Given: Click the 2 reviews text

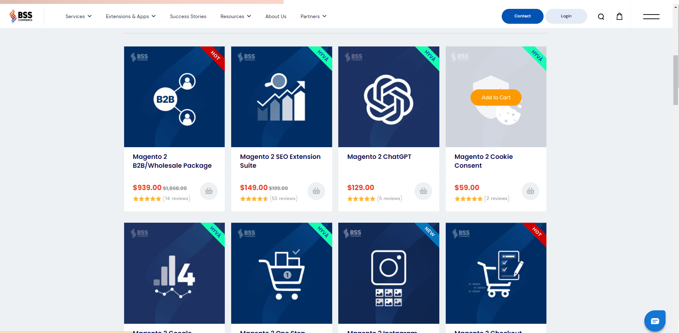Looking at the screenshot, I should pyautogui.click(x=497, y=199).
